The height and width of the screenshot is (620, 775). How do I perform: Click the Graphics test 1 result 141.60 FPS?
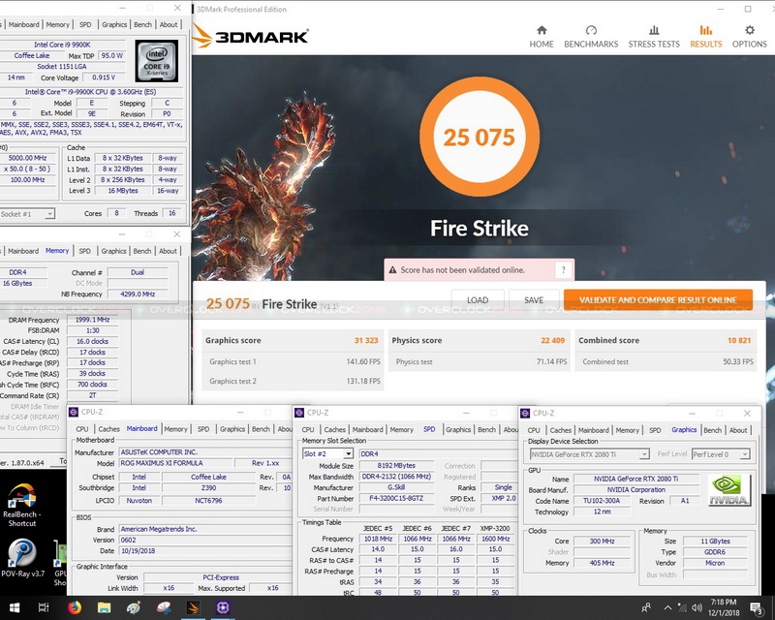[363, 362]
